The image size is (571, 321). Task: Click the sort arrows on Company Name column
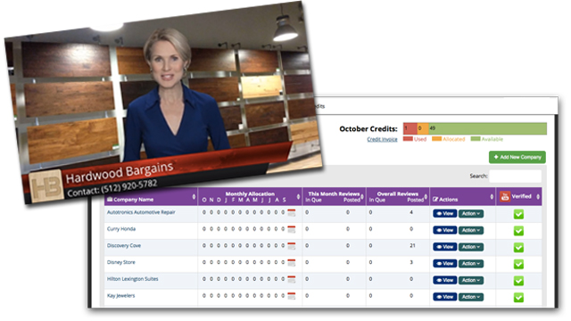pyautogui.click(x=194, y=197)
